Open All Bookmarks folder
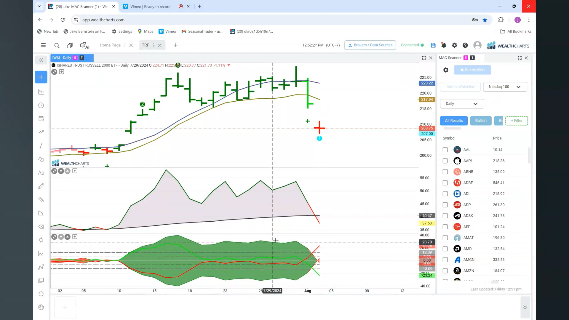 click(515, 31)
